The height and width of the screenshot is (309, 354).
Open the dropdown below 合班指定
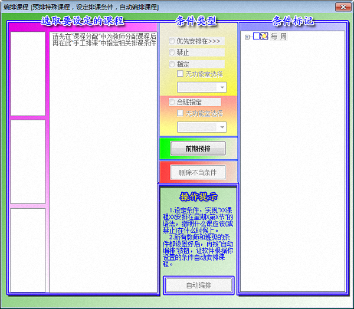[x=222, y=127]
